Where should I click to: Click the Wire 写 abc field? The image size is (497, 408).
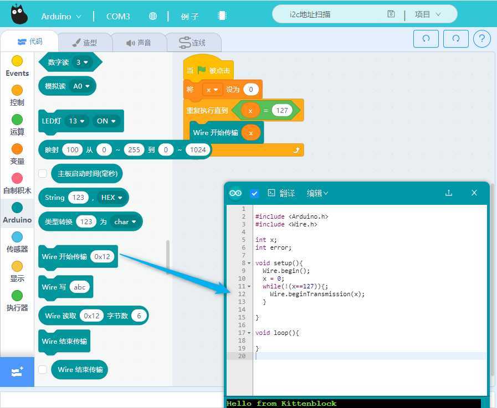pyautogui.click(x=80, y=287)
